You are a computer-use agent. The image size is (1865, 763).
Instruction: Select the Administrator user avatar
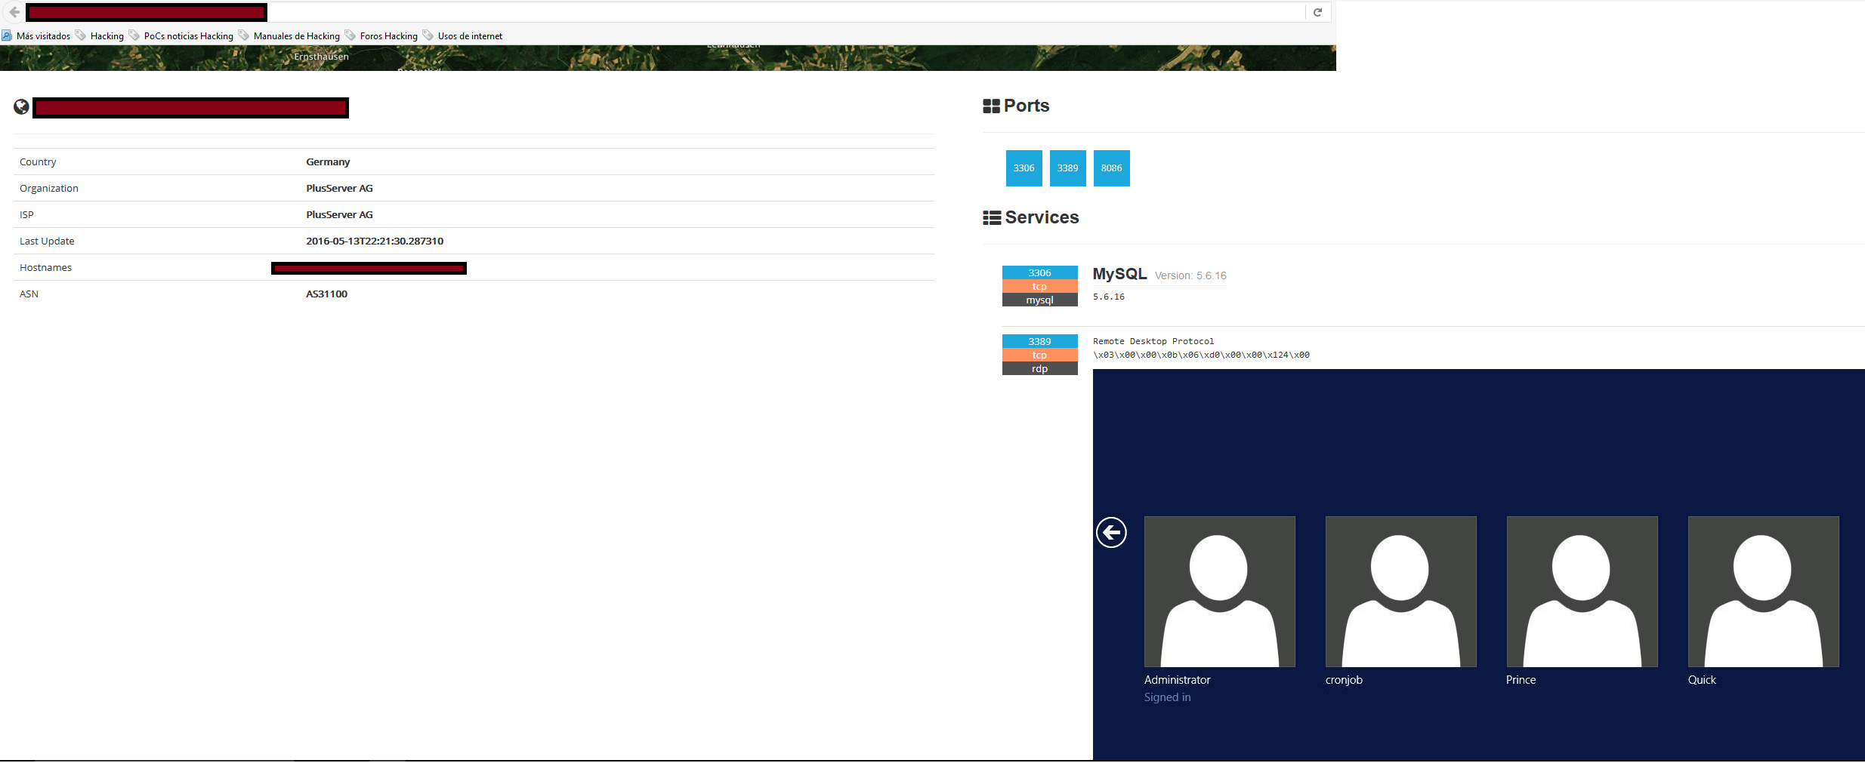click(1219, 592)
